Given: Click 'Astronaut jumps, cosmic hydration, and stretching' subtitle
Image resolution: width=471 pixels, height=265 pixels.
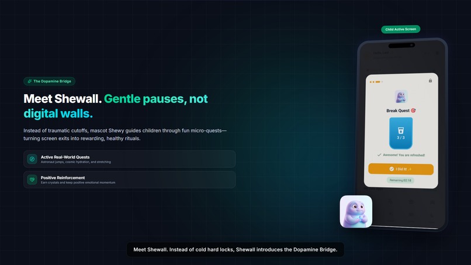Looking at the screenshot, I should coord(76,162).
